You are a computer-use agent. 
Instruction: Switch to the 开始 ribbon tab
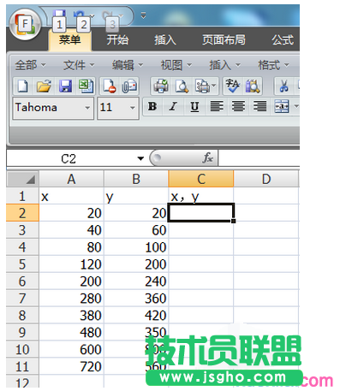[x=117, y=39]
